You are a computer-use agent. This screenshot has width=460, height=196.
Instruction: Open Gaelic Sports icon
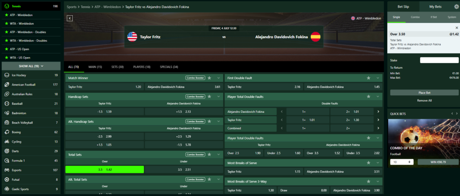7,189
